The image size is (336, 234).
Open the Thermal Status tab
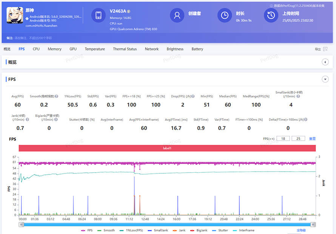click(x=125, y=49)
